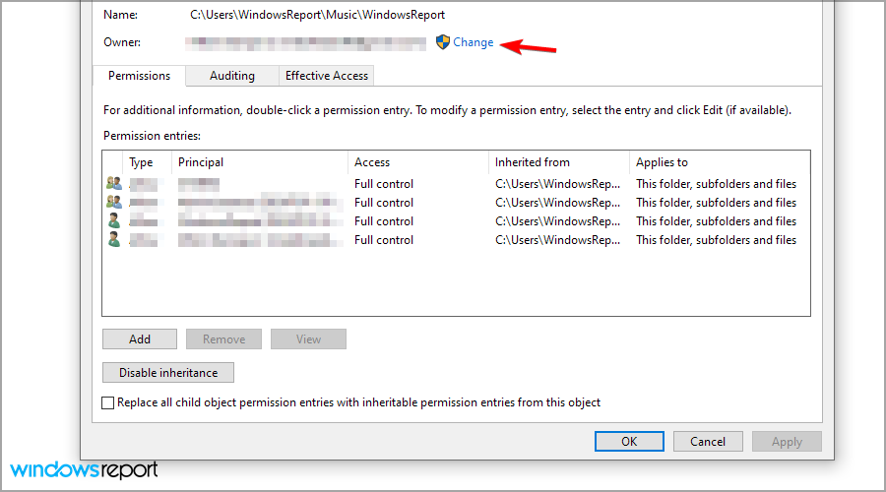
Task: Enable Replace all child object permission entries
Action: 108,402
